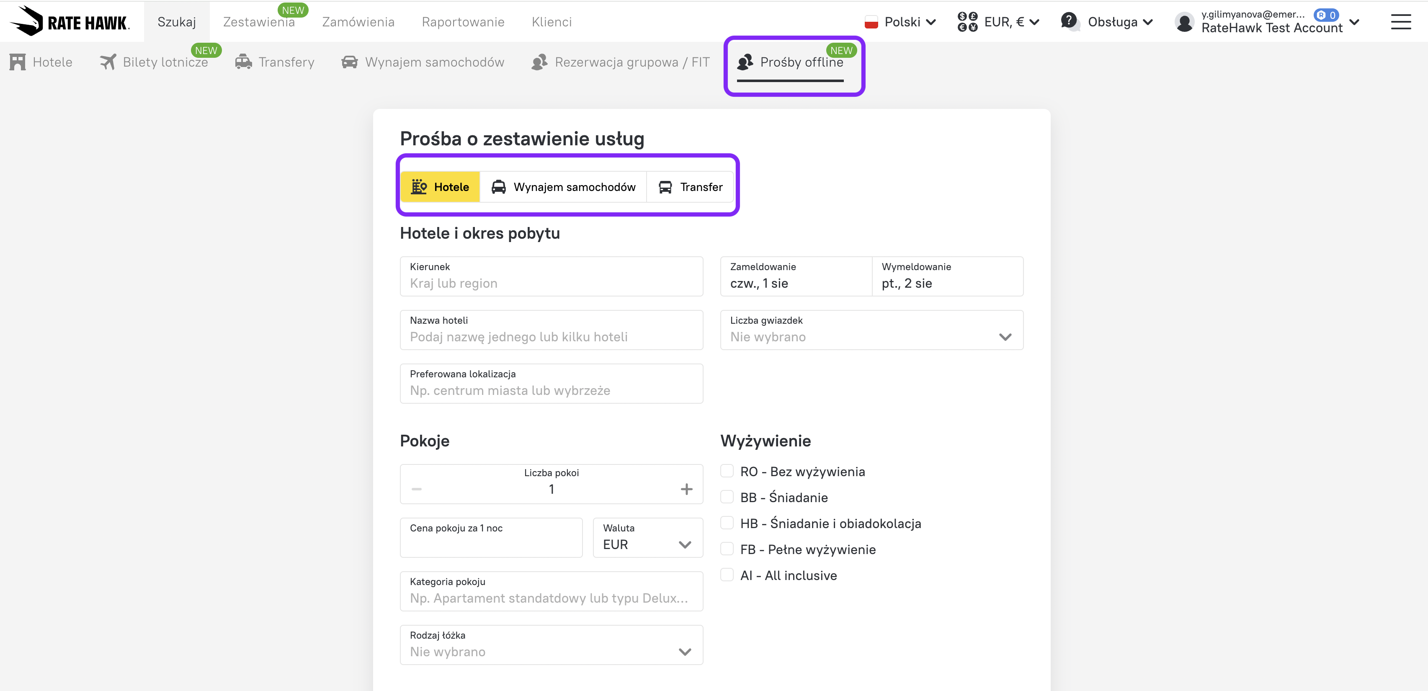Select Wynajem samochodów request type button
1428x691 pixels.
click(x=563, y=187)
